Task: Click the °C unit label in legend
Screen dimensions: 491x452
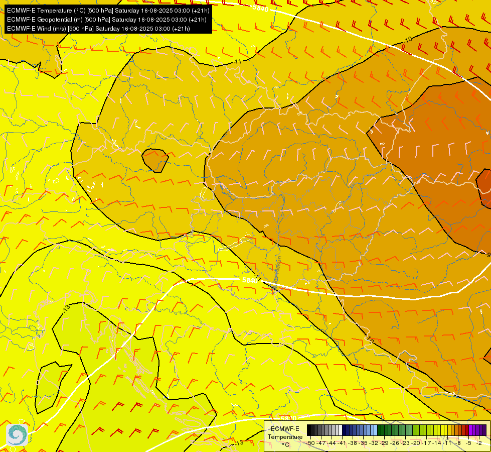Action: point(285,445)
